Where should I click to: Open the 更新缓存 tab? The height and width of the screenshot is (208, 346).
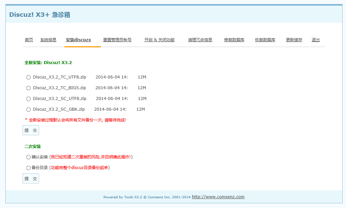click(x=294, y=40)
